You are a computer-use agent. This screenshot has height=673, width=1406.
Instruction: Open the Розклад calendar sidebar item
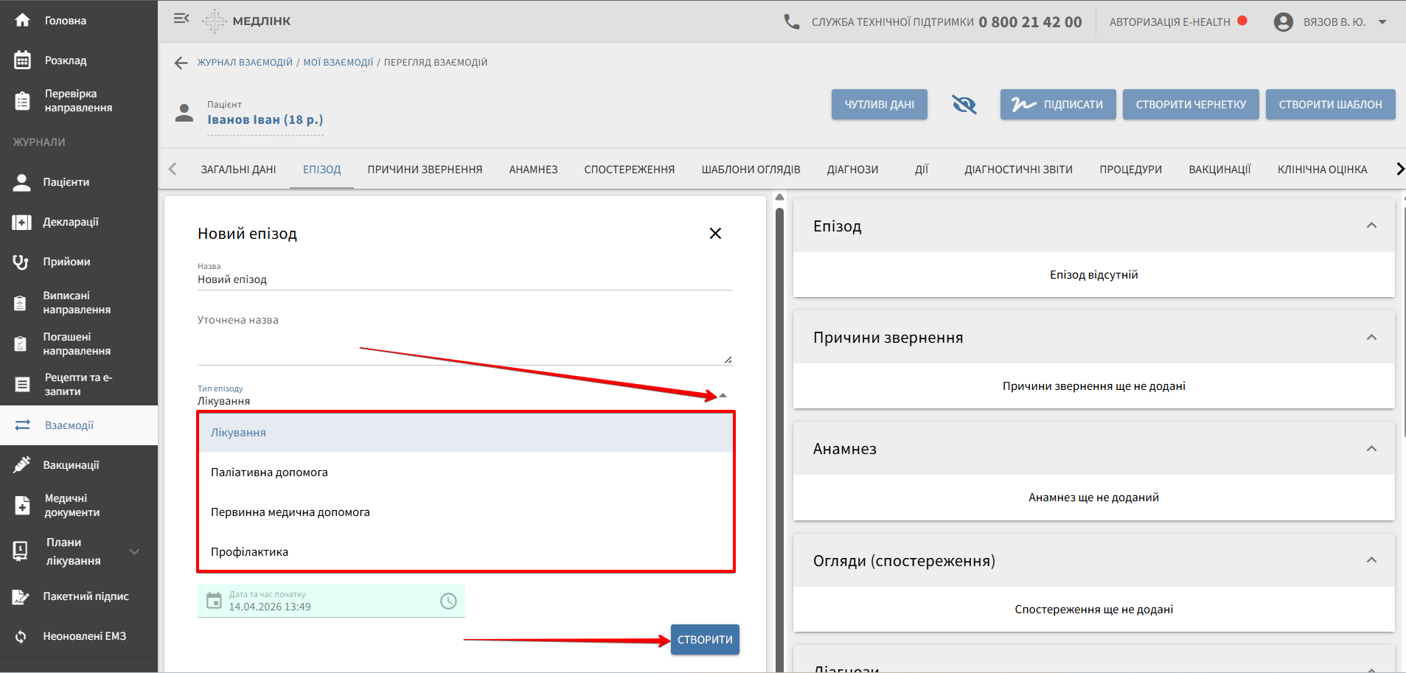pyautogui.click(x=65, y=60)
